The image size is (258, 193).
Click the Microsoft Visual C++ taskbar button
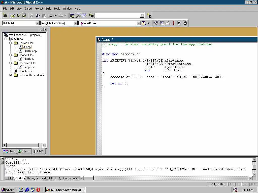[x=65, y=190]
